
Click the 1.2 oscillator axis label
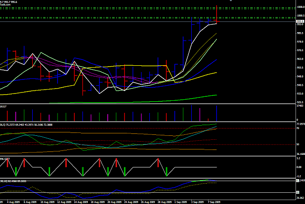(298, 158)
